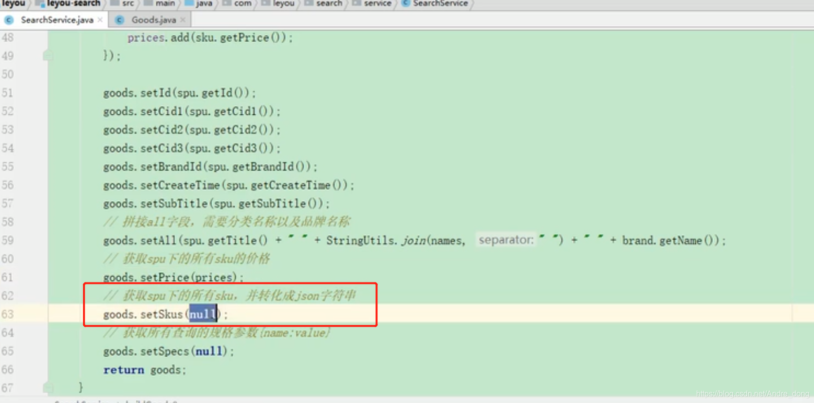Viewport: 814px width, 403px height.
Task: Click line number 63 in gutter
Action: click(8, 314)
